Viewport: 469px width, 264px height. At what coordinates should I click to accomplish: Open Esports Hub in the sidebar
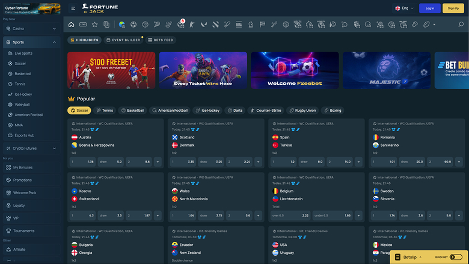[x=24, y=135]
